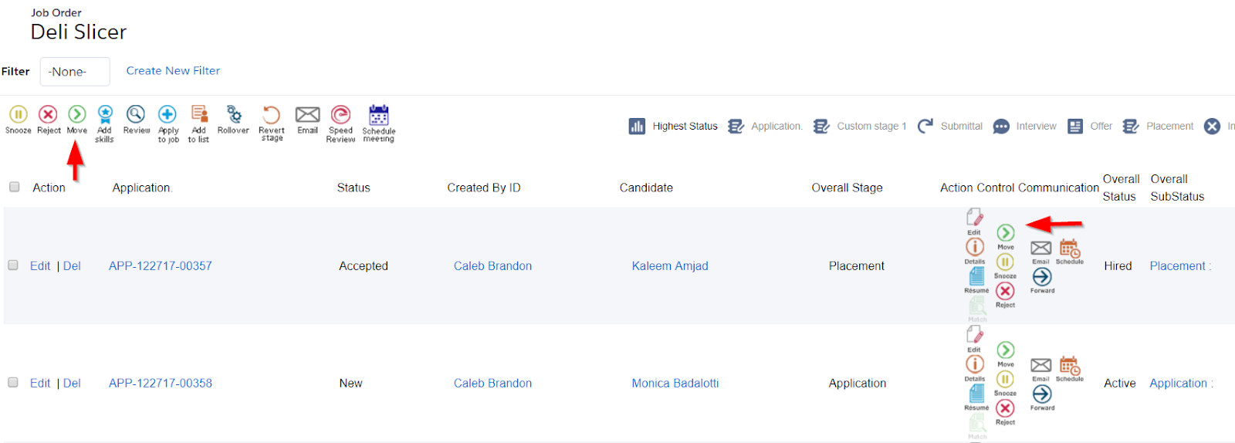Click the Snooze icon in top toolbar
1235x443 pixels.
coord(19,115)
